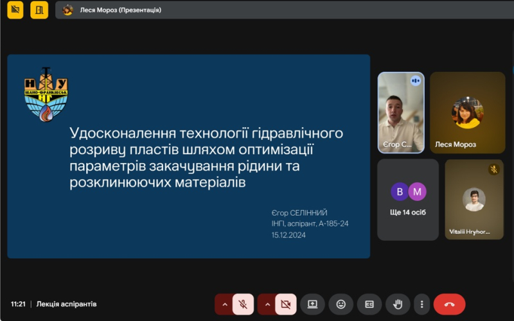Open more options menu
This screenshot has height=321, width=514.
(x=421, y=304)
